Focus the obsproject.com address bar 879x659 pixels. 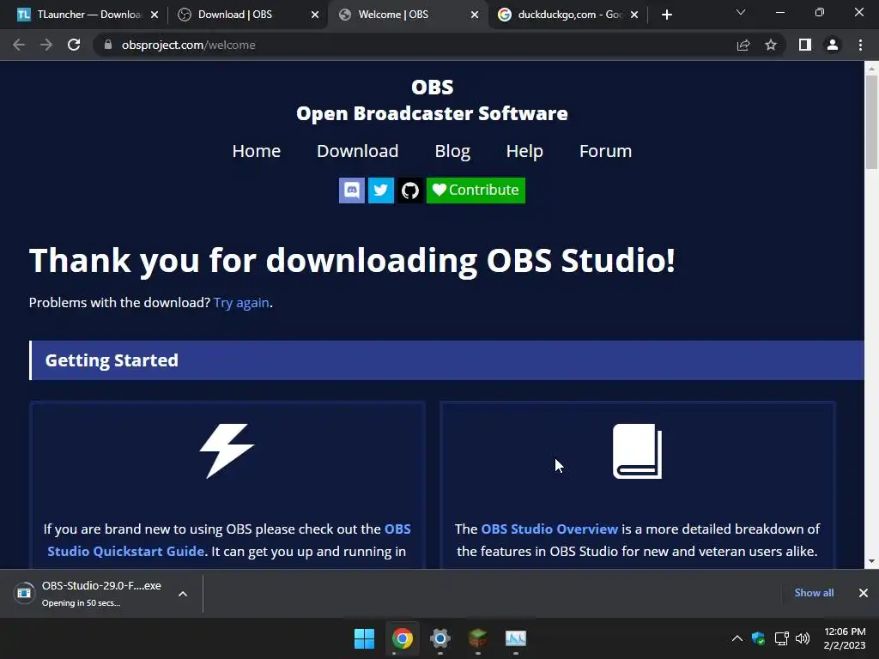[x=415, y=45]
